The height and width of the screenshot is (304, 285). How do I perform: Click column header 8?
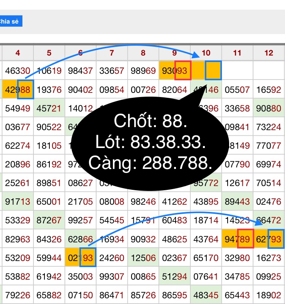tap(143, 53)
